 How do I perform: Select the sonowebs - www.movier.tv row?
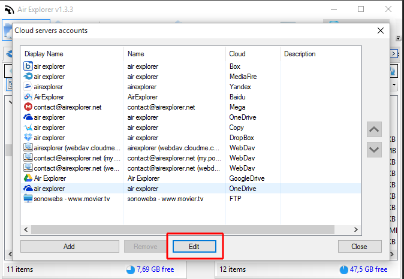(x=191, y=199)
